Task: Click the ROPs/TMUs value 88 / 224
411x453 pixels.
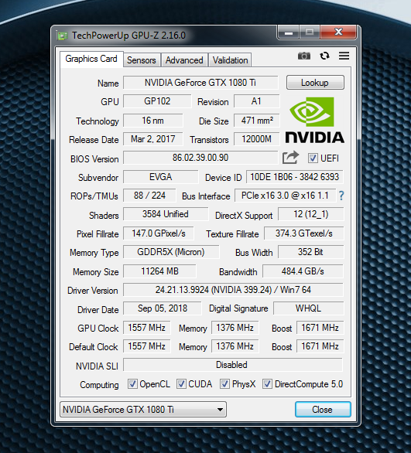Action: (x=149, y=196)
